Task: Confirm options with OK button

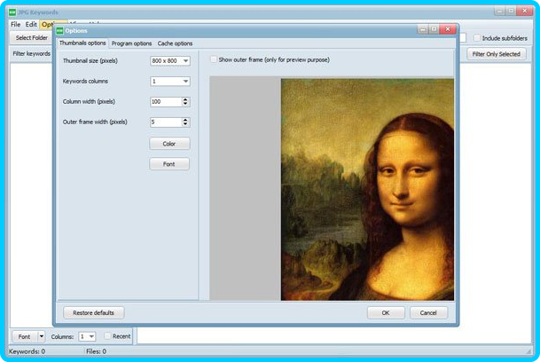Action: point(386,312)
